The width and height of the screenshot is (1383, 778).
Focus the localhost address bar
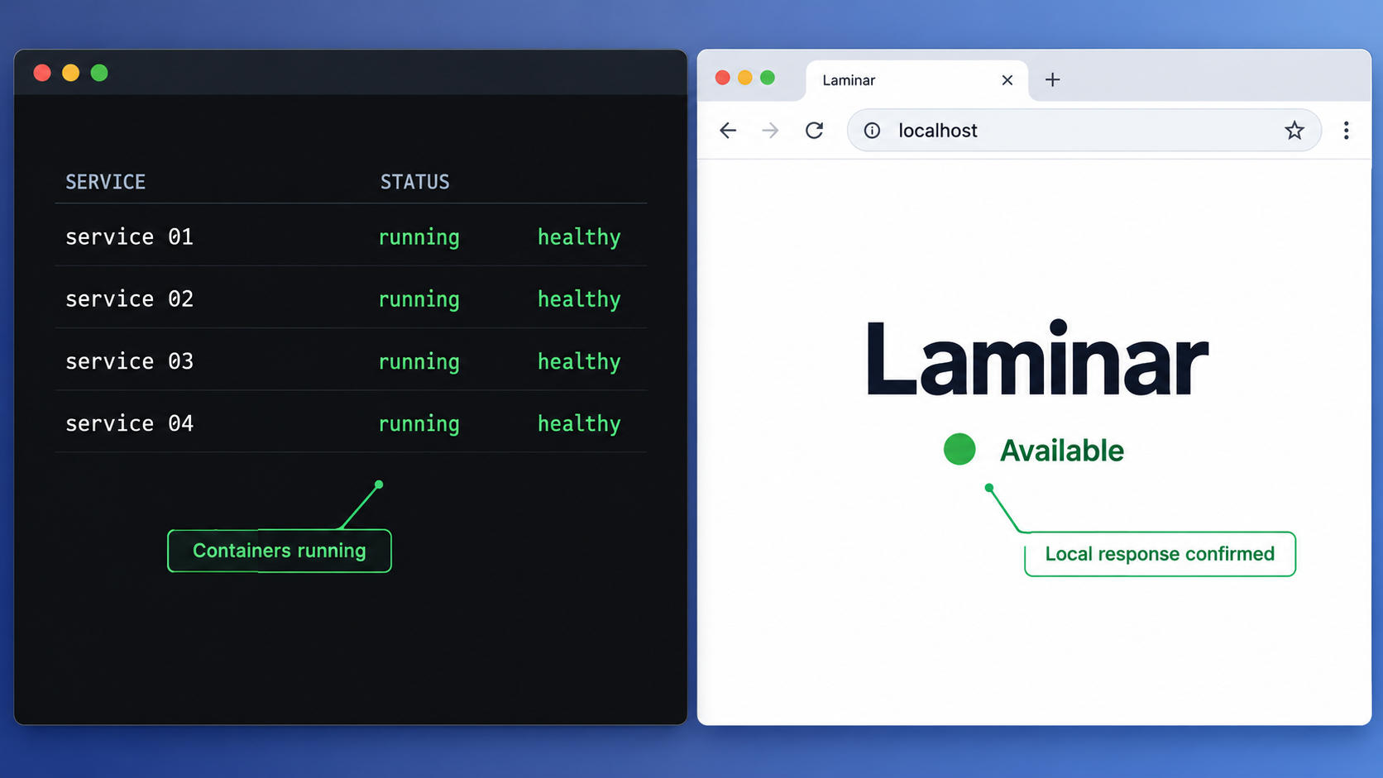(1084, 131)
